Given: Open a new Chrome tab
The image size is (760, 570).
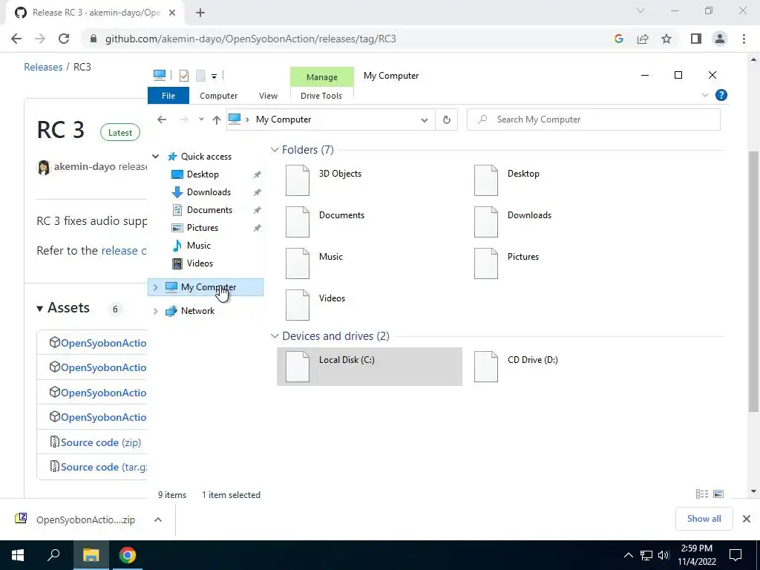Looking at the screenshot, I should click(x=200, y=13).
